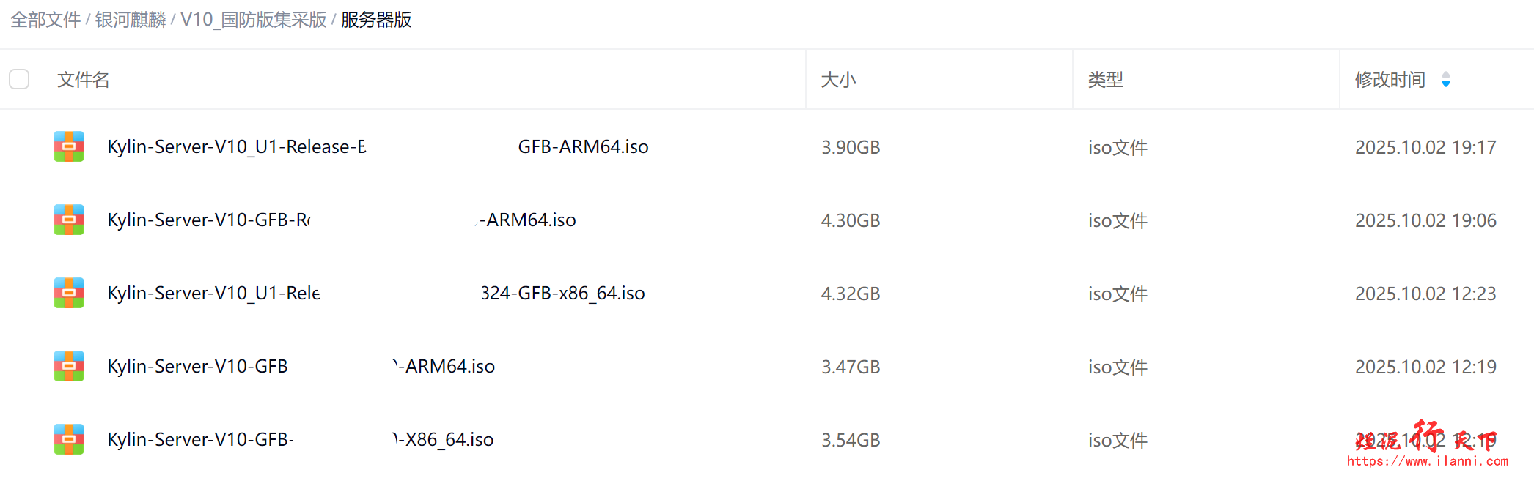Viewport: 1534px width, 478px height.
Task: Click the sort arrow next to 修改时间
Action: coord(1445,79)
